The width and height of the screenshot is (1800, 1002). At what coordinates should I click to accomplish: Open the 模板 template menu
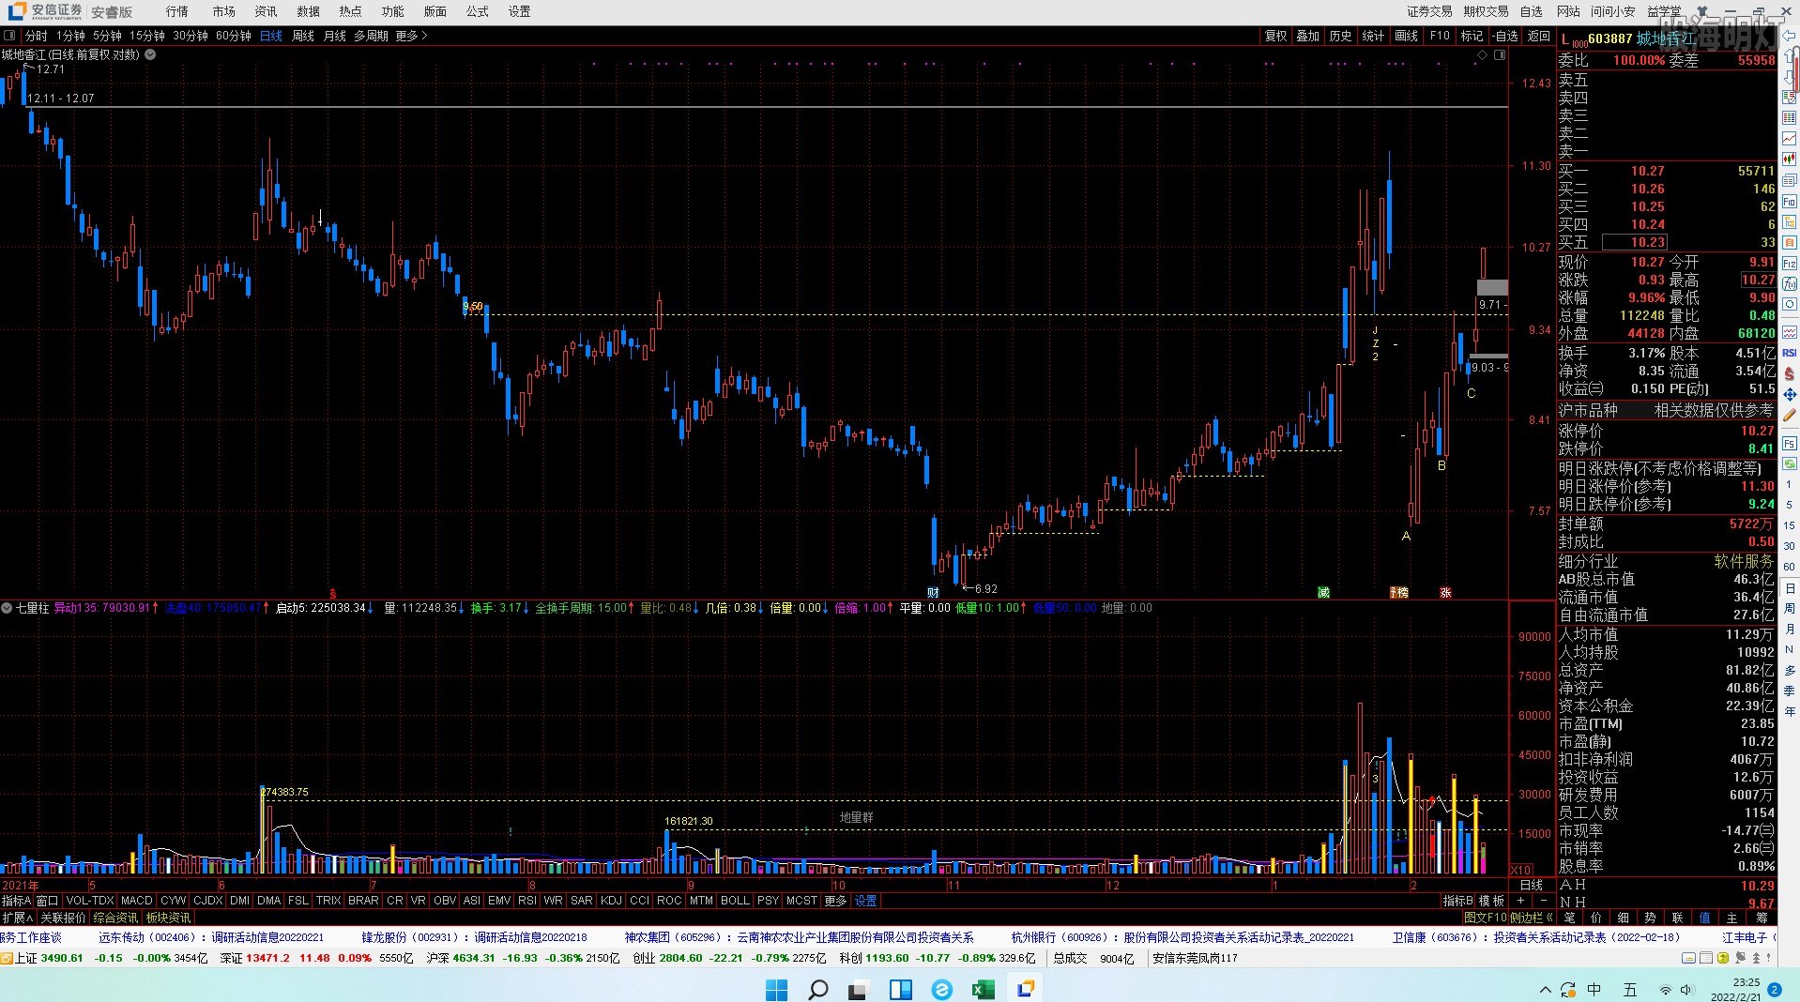tap(1492, 901)
